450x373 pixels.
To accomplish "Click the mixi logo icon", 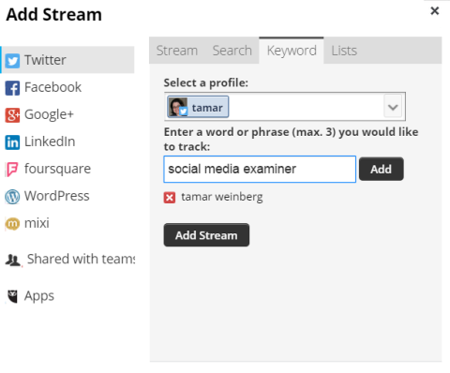I will tap(12, 224).
